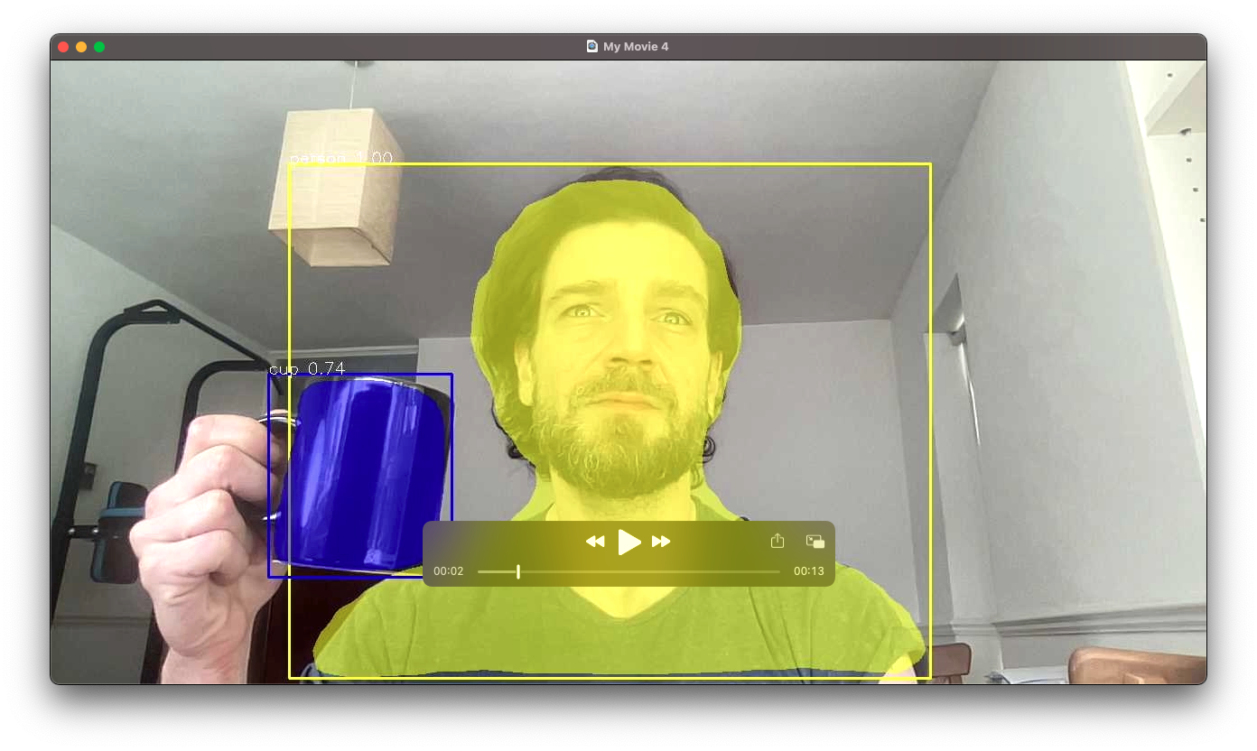Click the rewind icon
Image resolution: width=1257 pixels, height=751 pixels.
point(595,542)
